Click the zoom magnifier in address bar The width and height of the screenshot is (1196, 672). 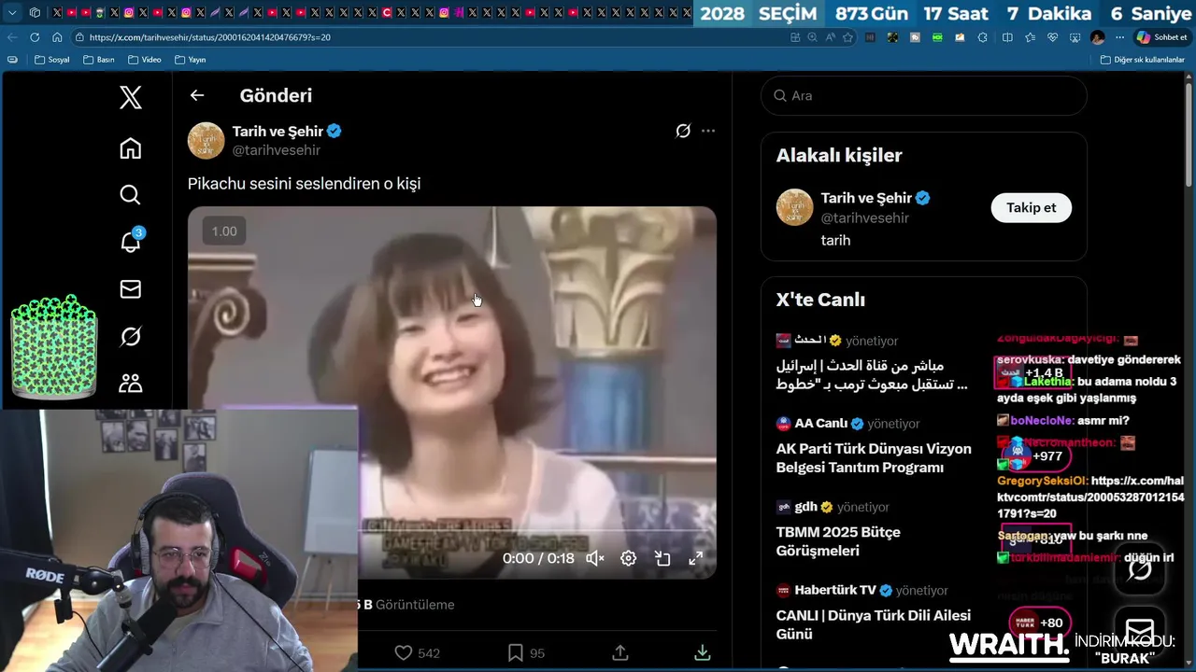(812, 37)
